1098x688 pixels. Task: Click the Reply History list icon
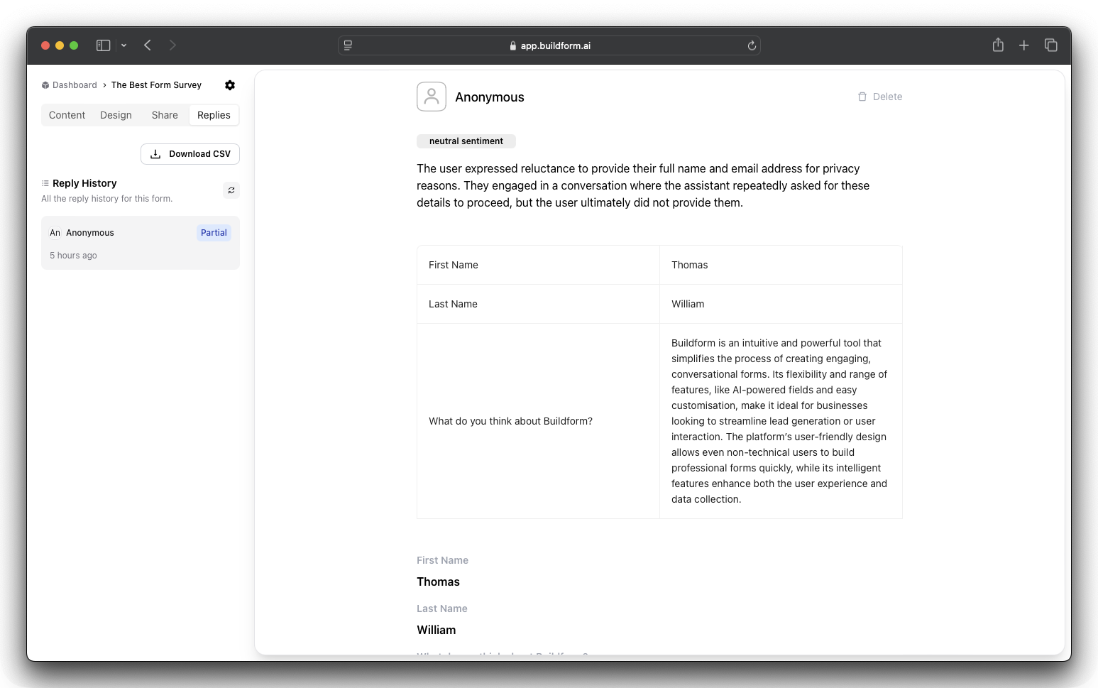tap(45, 183)
